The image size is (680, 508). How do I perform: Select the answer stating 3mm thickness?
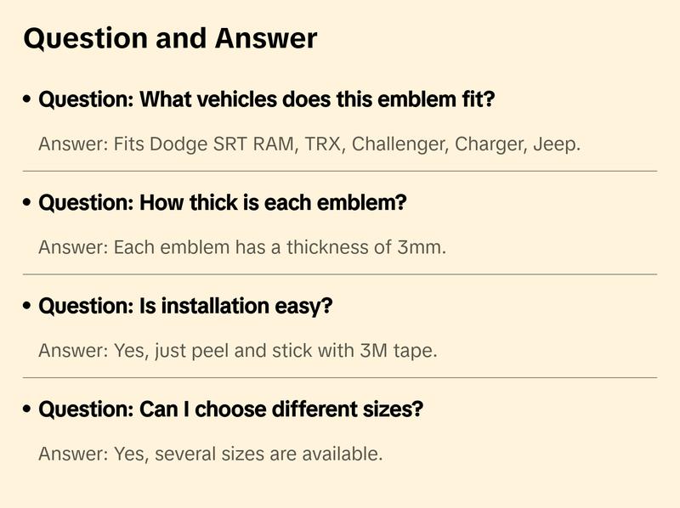[x=242, y=248]
